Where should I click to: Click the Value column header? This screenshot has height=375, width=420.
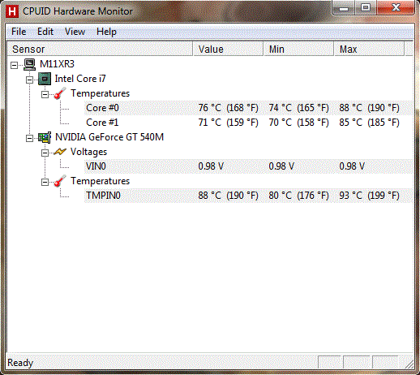[228, 49]
